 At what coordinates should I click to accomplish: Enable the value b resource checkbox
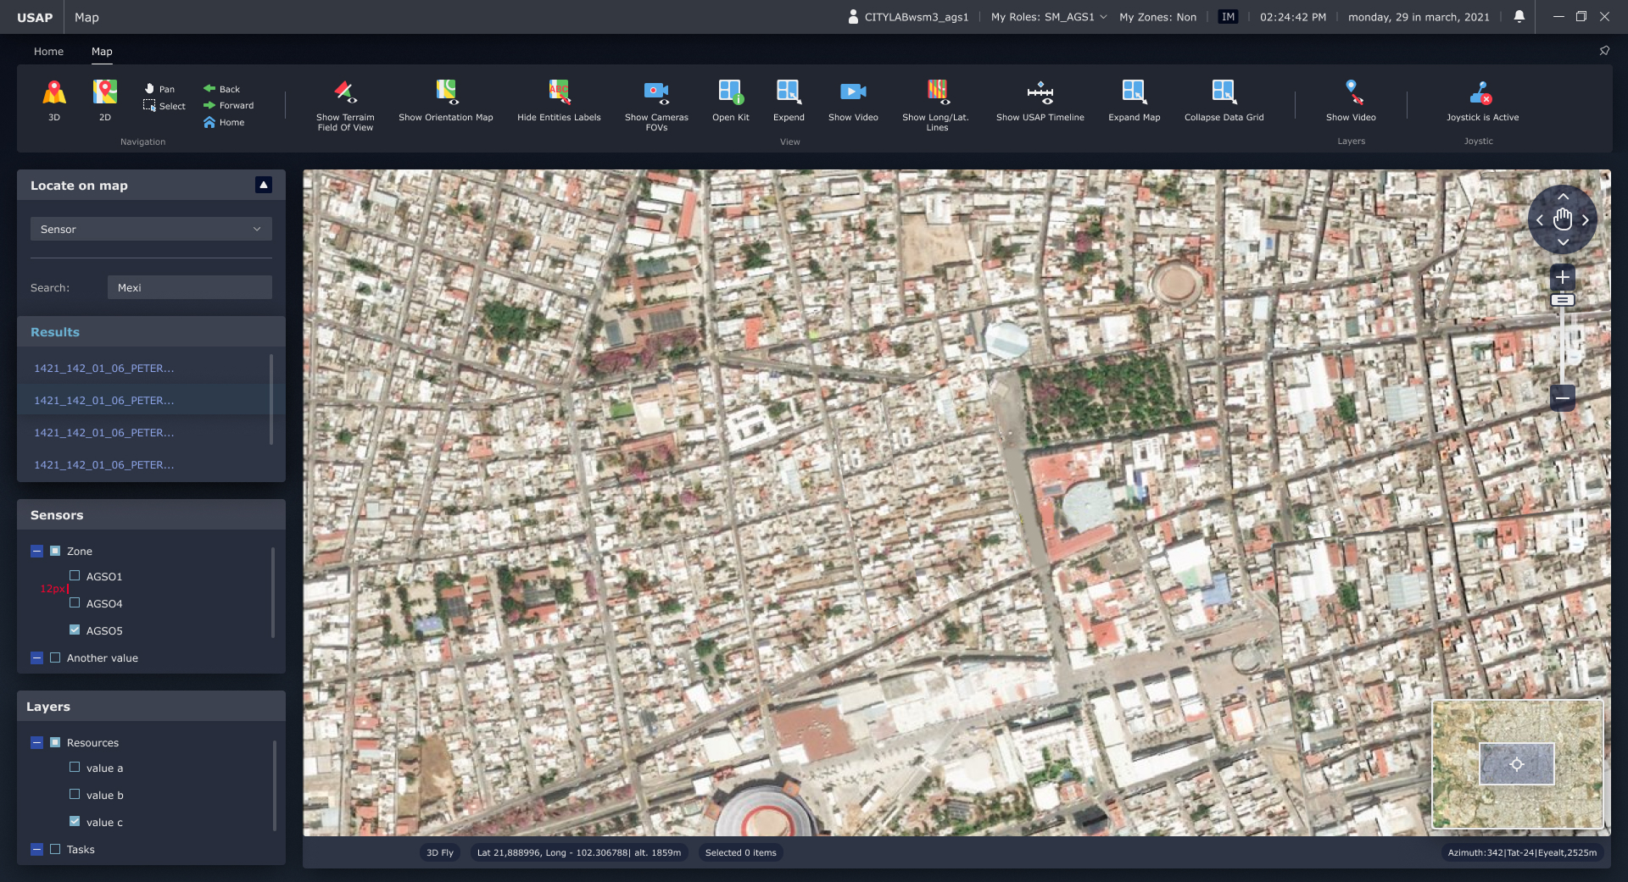pos(75,795)
